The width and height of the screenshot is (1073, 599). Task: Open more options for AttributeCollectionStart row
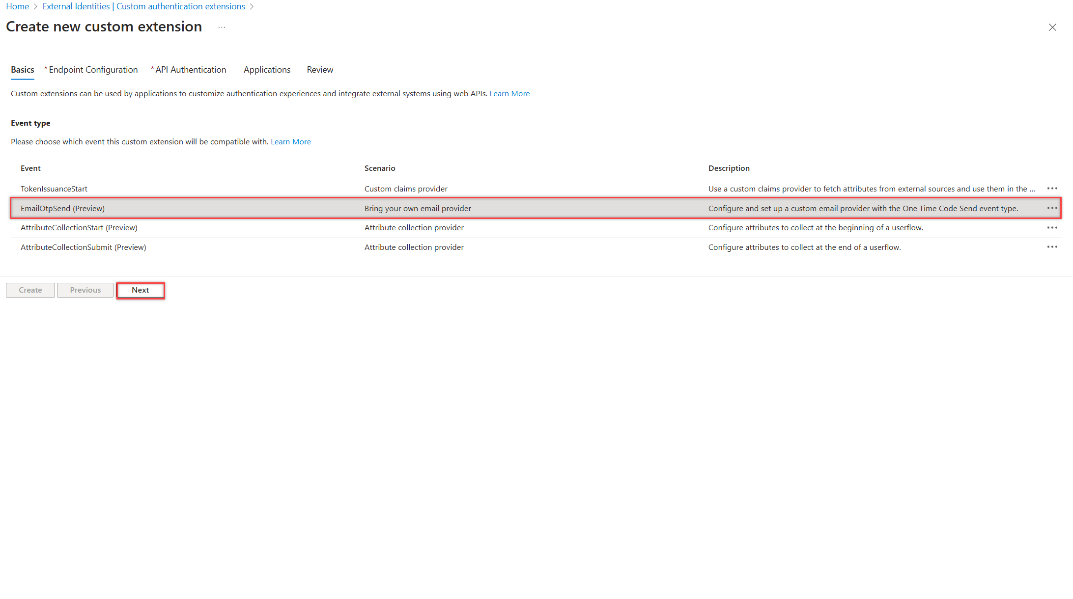pos(1052,228)
